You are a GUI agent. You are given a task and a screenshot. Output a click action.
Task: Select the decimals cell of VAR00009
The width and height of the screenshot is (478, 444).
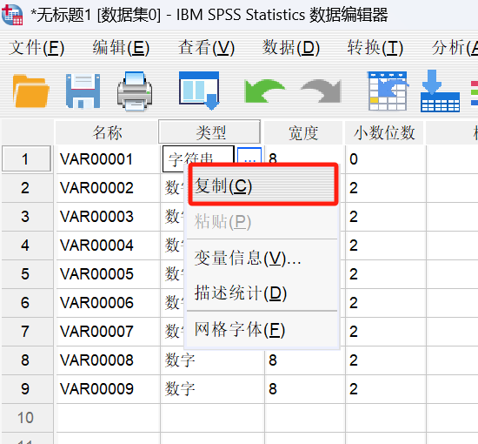click(385, 389)
